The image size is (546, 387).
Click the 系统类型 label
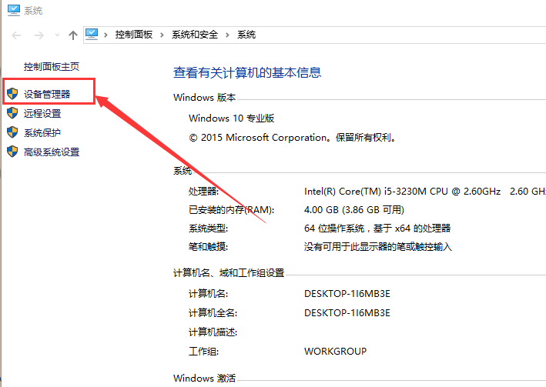point(208,229)
